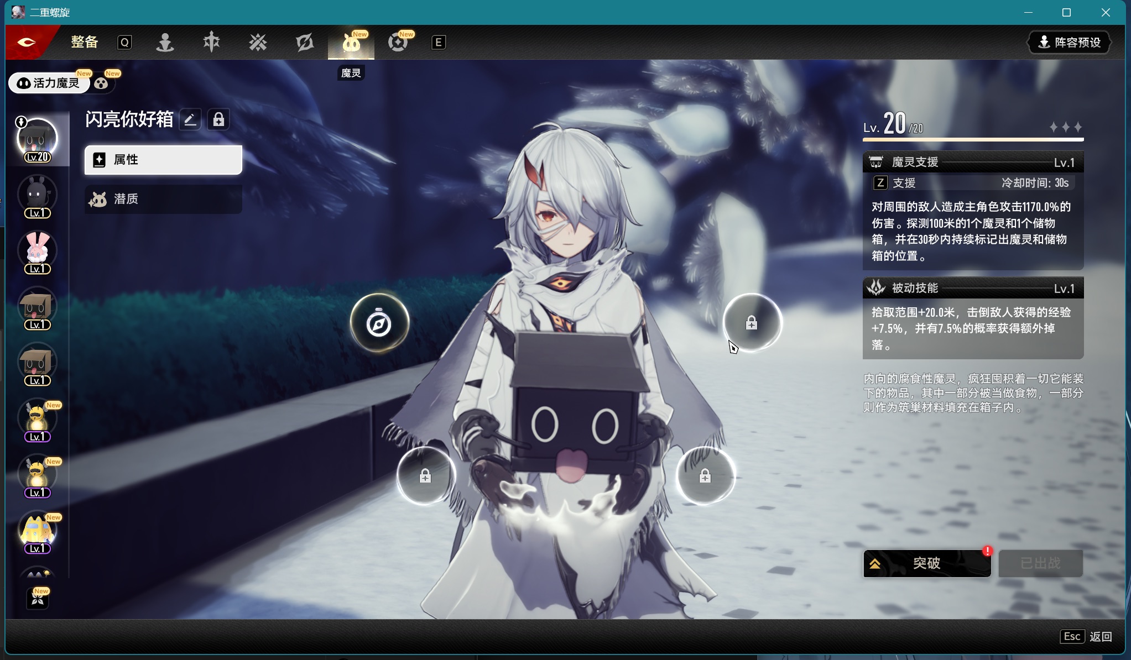The height and width of the screenshot is (660, 1131).
Task: Click the compass skill slot circle
Action: click(x=379, y=323)
